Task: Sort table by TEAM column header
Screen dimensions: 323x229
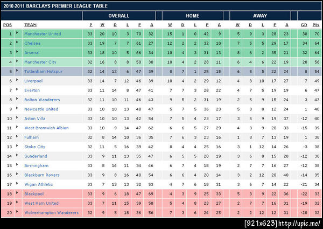Action: (x=30, y=25)
